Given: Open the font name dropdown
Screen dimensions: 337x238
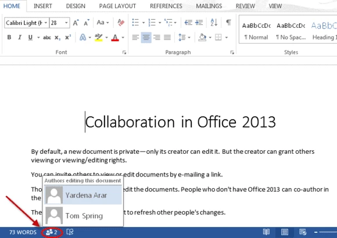Looking at the screenshot, I should [x=46, y=23].
